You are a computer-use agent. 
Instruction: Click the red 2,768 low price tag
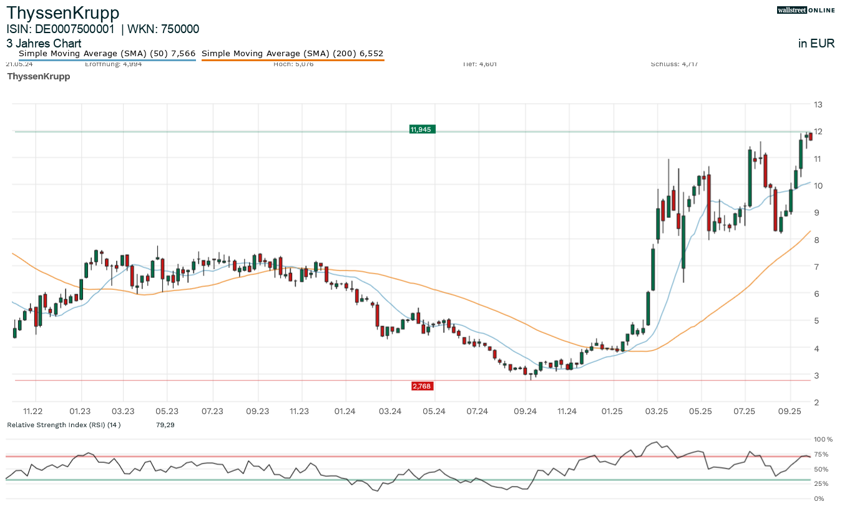pyautogui.click(x=422, y=387)
